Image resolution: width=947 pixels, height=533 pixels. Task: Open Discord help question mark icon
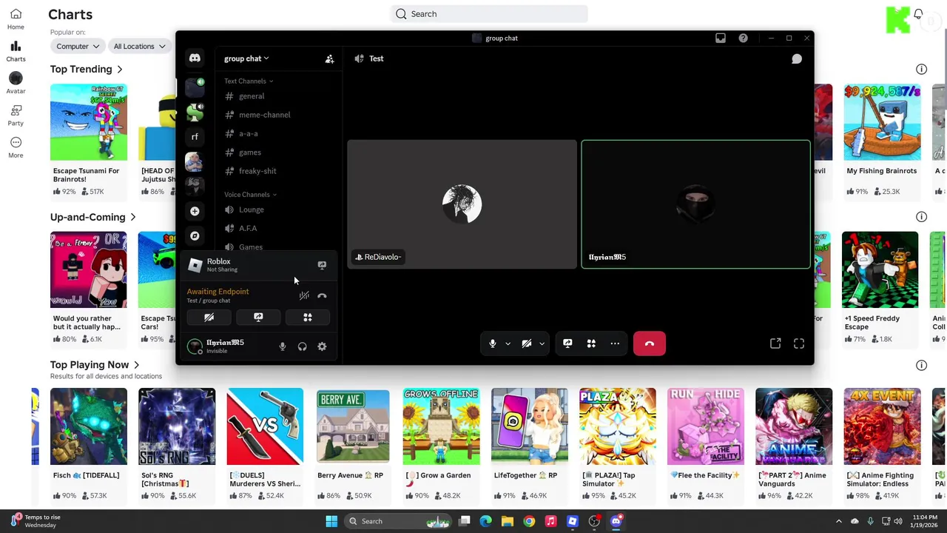(743, 38)
